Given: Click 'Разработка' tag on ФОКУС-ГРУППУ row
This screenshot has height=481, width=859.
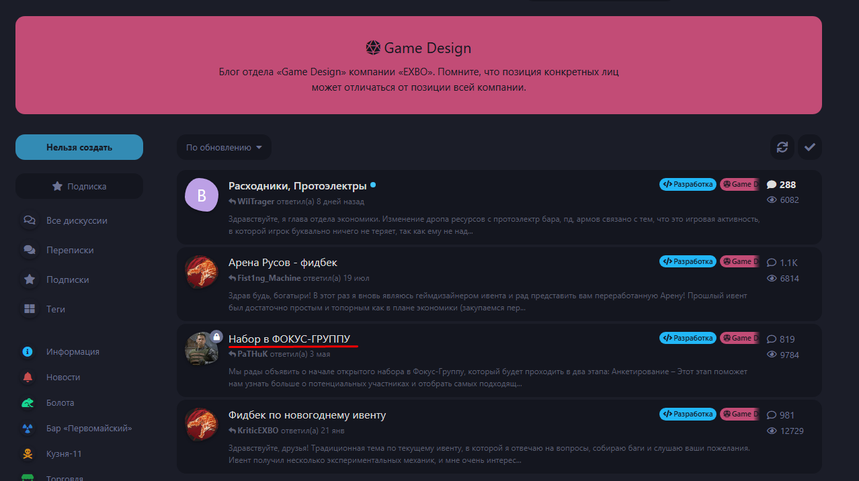Looking at the screenshot, I should point(688,338).
